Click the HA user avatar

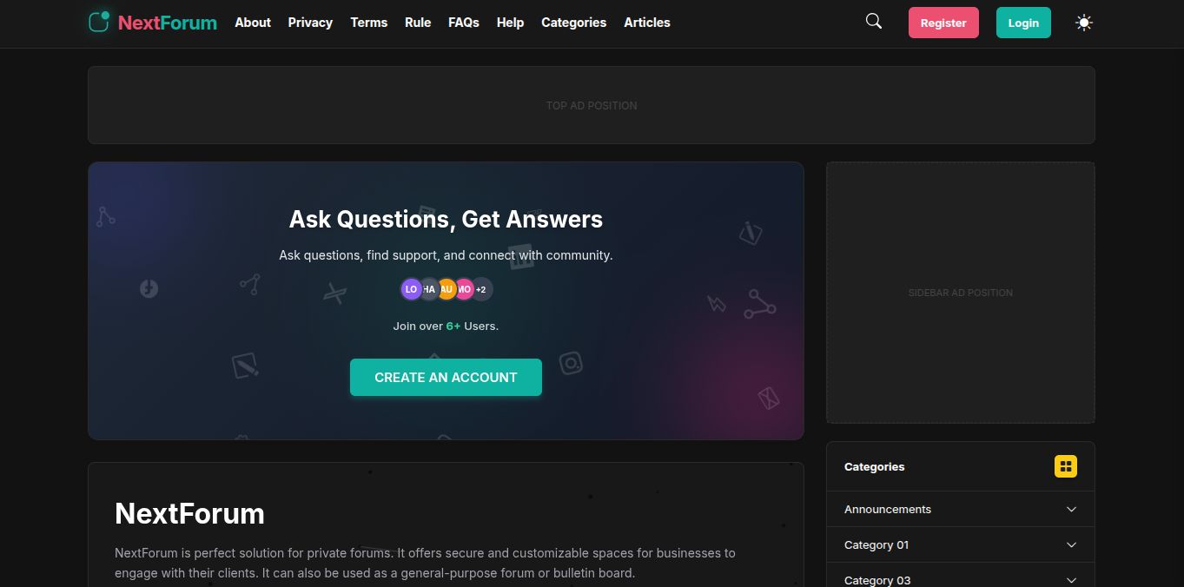[429, 289]
